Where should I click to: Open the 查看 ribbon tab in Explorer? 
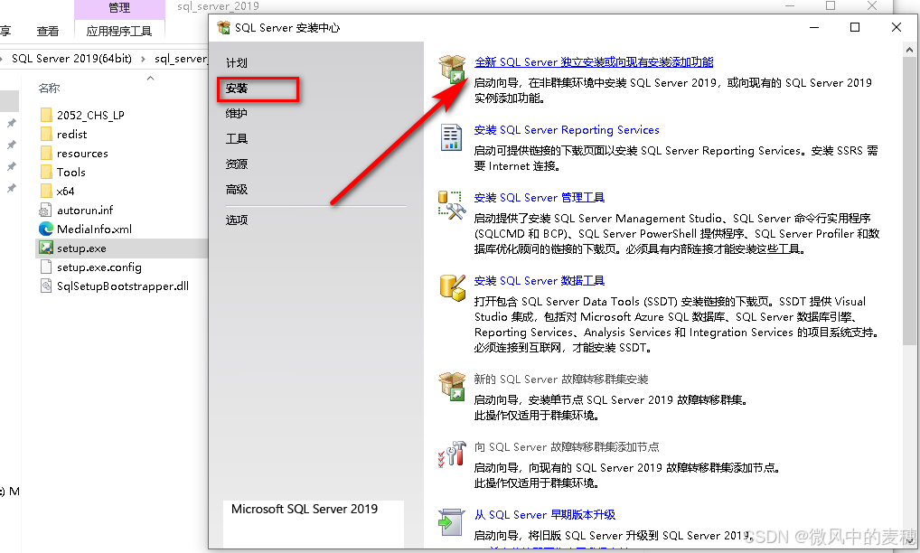coord(48,31)
